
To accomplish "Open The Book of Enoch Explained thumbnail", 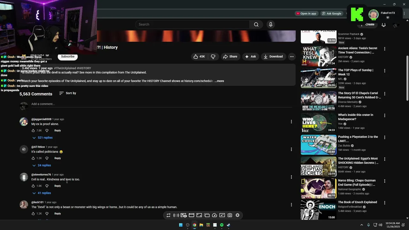I will pyautogui.click(x=319, y=210).
